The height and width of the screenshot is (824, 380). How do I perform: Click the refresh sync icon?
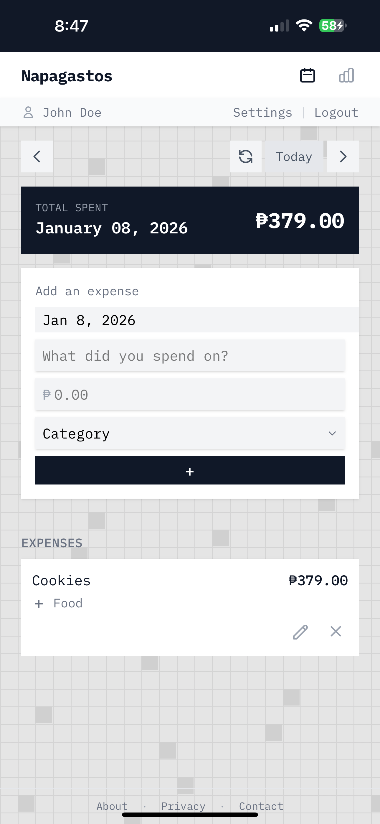[245, 157]
